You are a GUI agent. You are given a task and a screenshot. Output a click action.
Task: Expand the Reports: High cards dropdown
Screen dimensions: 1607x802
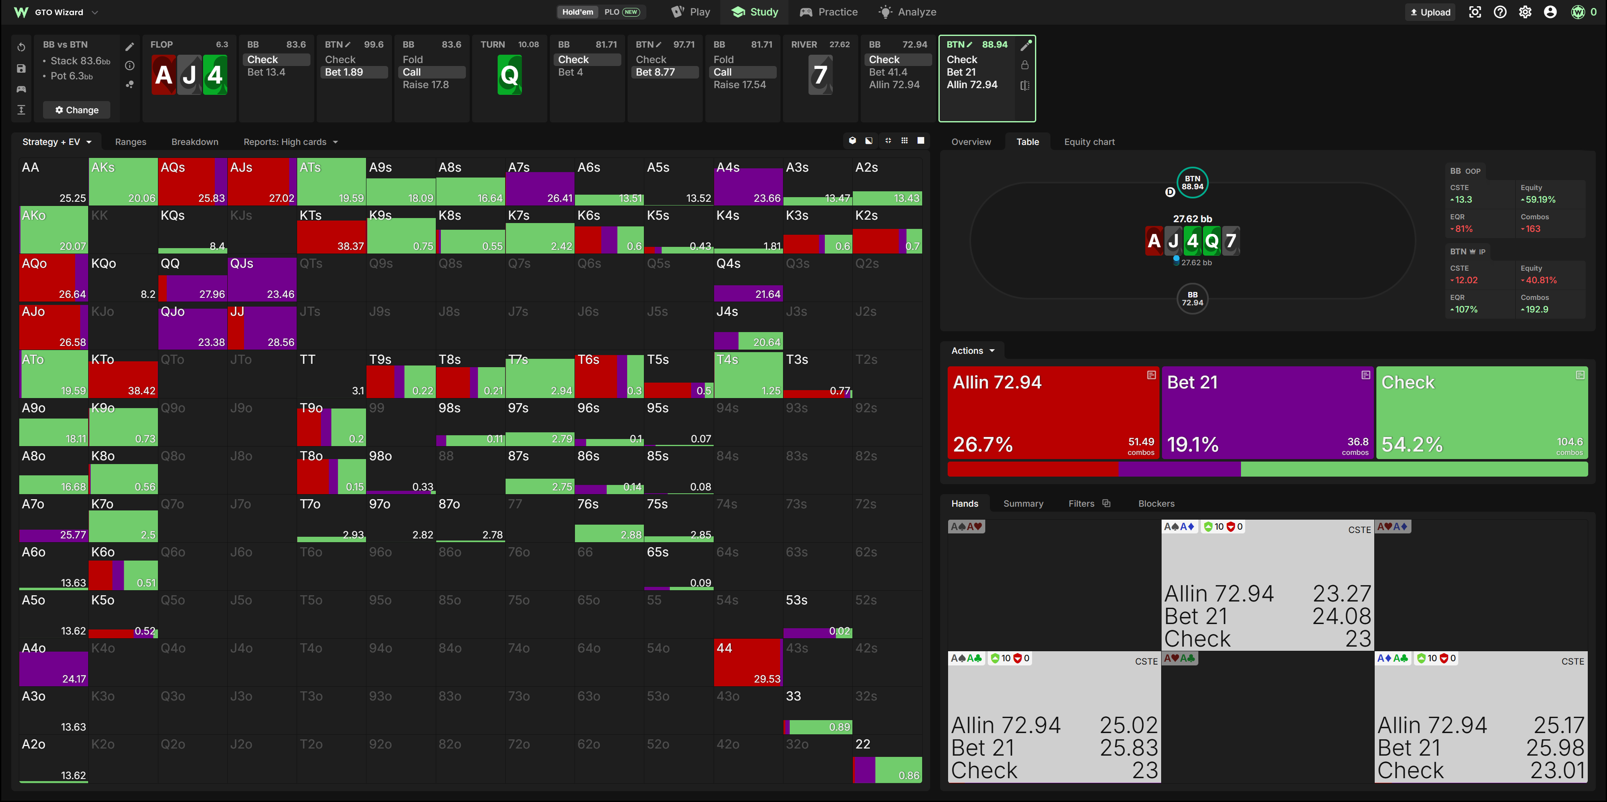tap(291, 142)
